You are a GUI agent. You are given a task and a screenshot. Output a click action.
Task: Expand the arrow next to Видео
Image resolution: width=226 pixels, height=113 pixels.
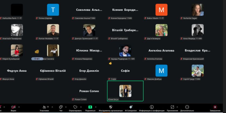click(19, 107)
